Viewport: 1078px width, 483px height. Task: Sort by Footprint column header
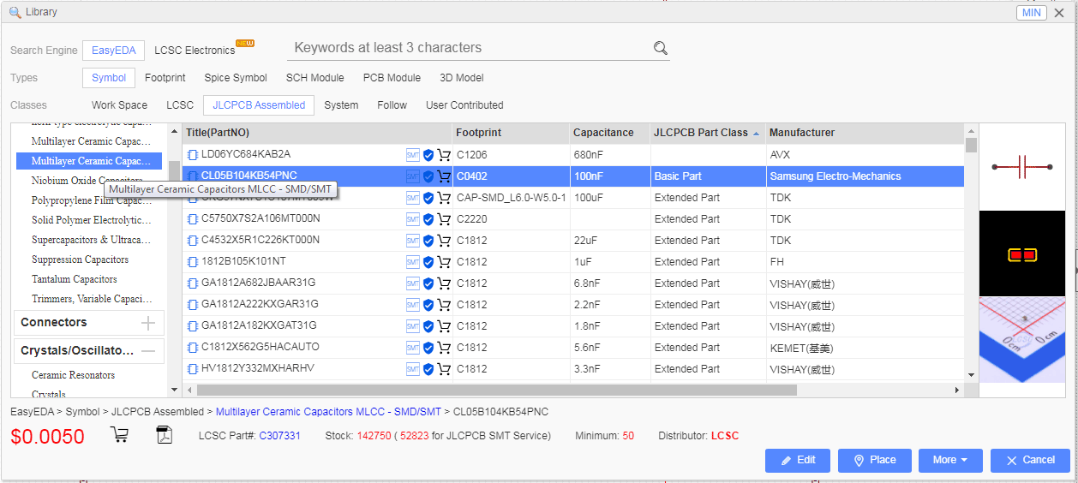pyautogui.click(x=511, y=133)
